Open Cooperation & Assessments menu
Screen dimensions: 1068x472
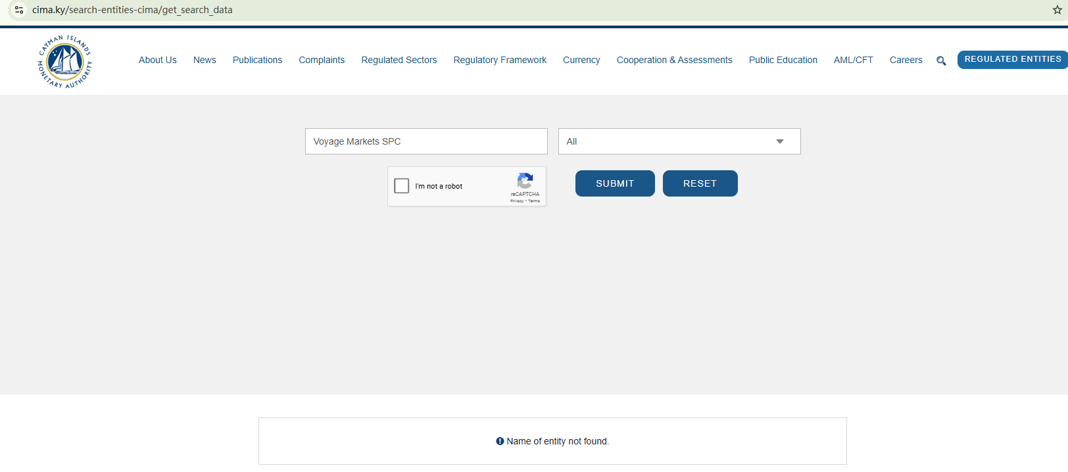(675, 60)
